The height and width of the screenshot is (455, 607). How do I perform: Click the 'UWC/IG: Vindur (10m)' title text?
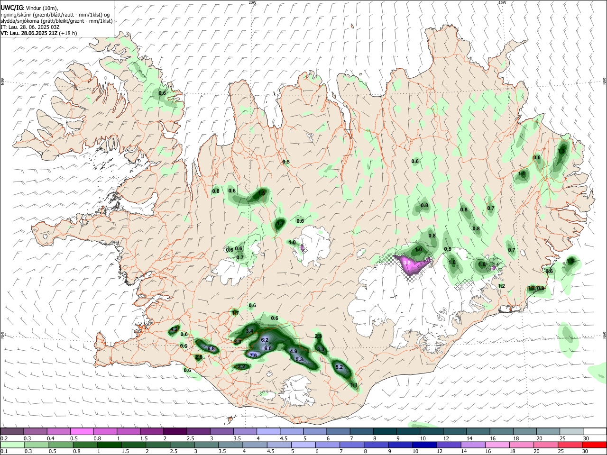29,8
